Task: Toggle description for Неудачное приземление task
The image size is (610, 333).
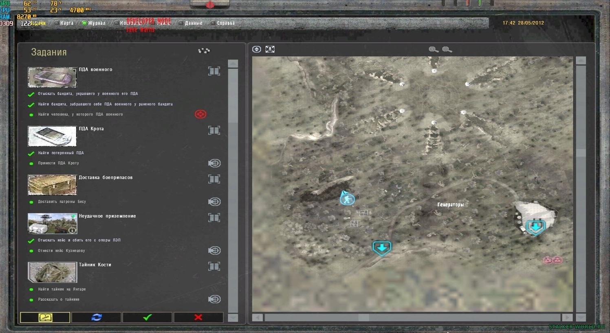Action: click(x=214, y=218)
